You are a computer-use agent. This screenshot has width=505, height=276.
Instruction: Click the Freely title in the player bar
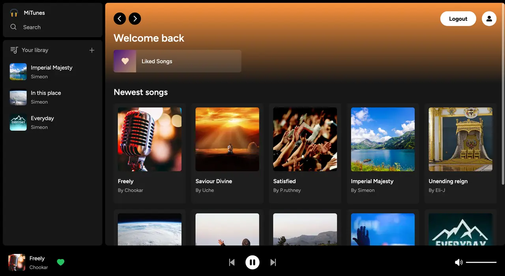coord(37,258)
